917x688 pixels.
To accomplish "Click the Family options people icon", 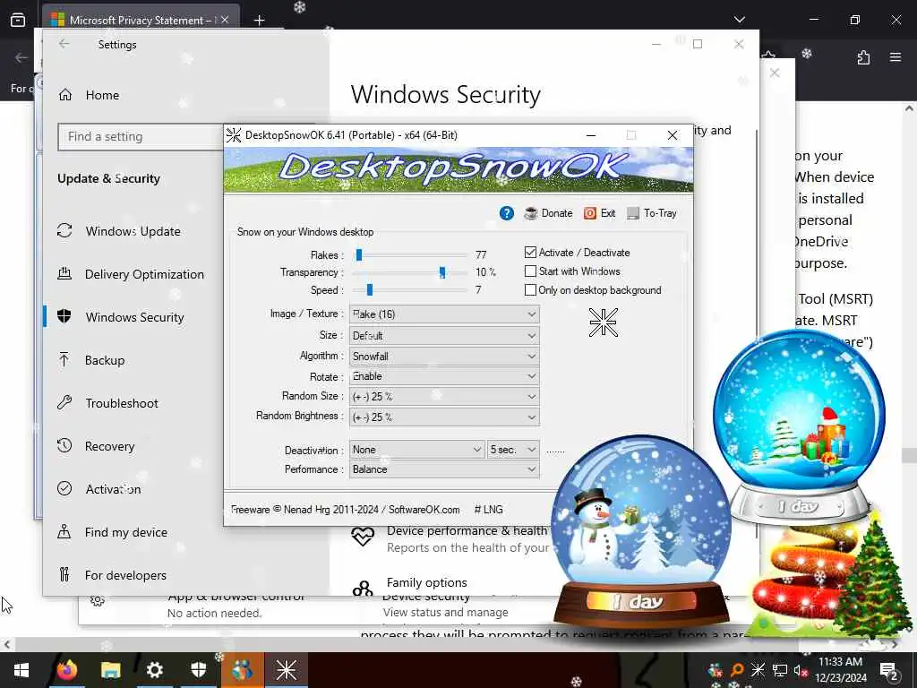I will pyautogui.click(x=363, y=588).
